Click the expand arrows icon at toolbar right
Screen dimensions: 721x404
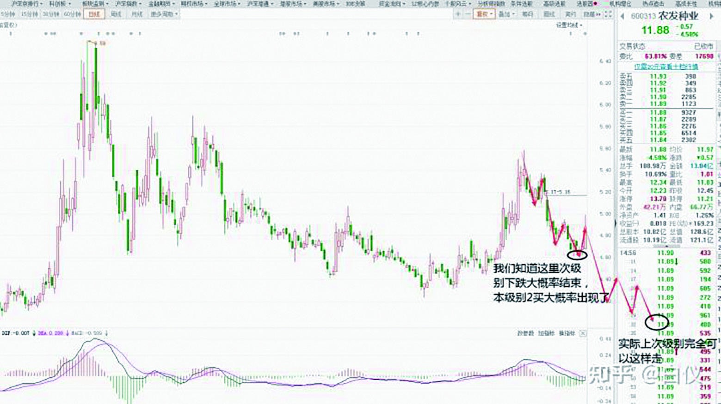[x=607, y=14]
